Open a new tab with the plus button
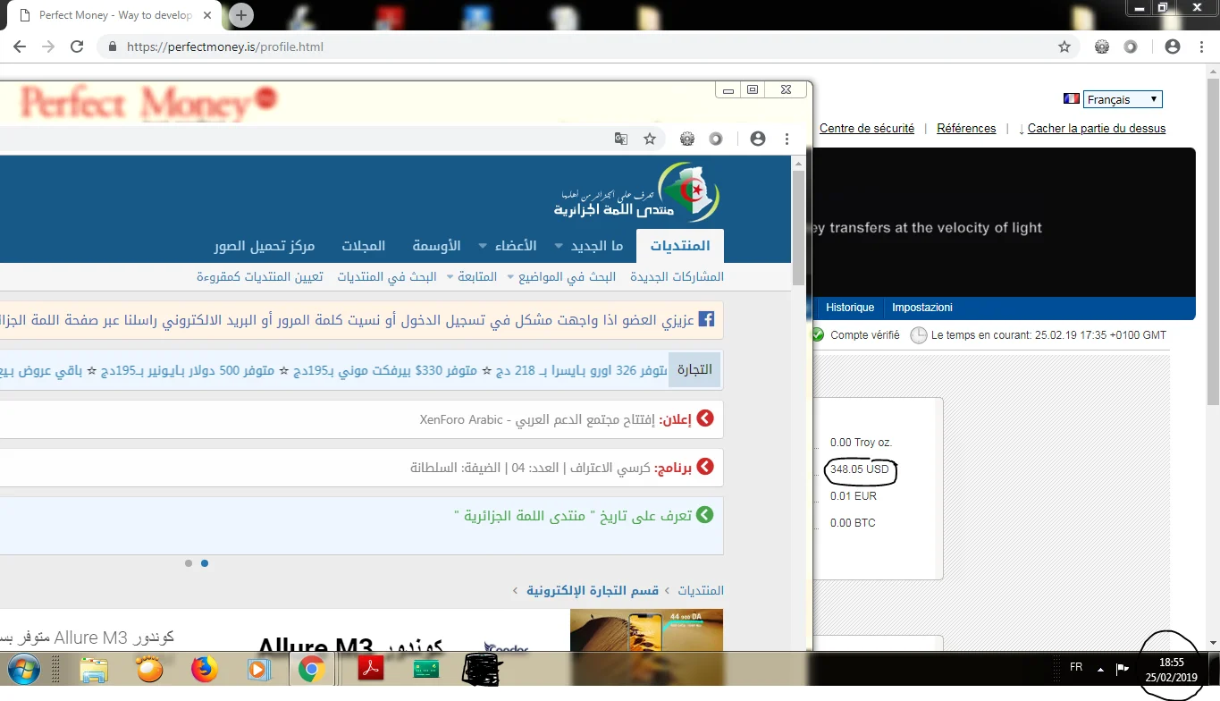1220x701 pixels. [x=241, y=15]
